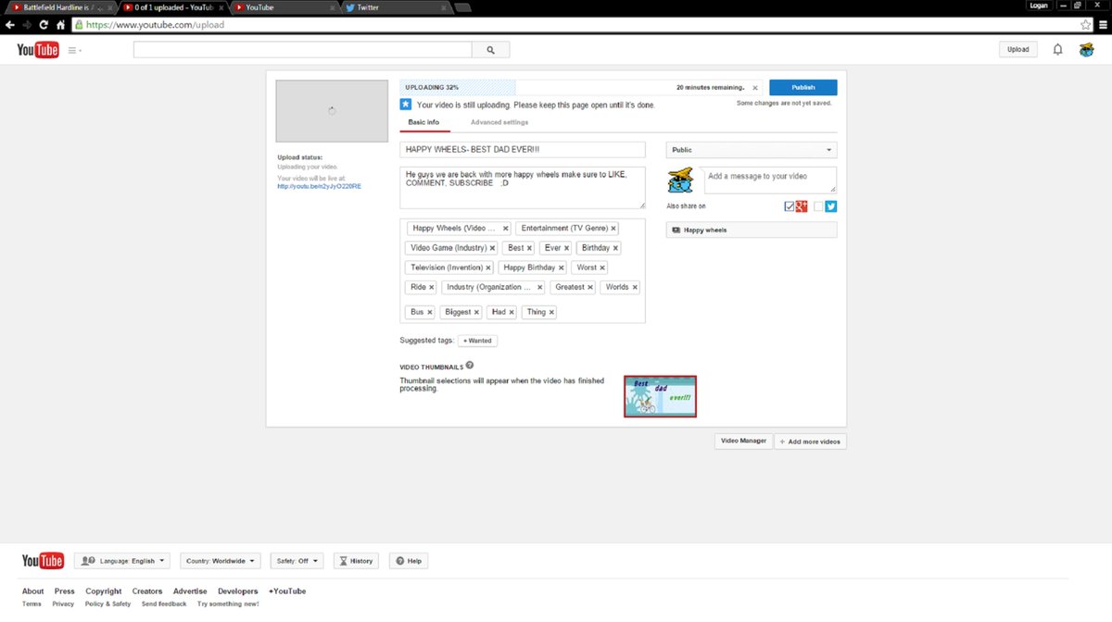
Task: Click the address bar URL
Action: 156,25
